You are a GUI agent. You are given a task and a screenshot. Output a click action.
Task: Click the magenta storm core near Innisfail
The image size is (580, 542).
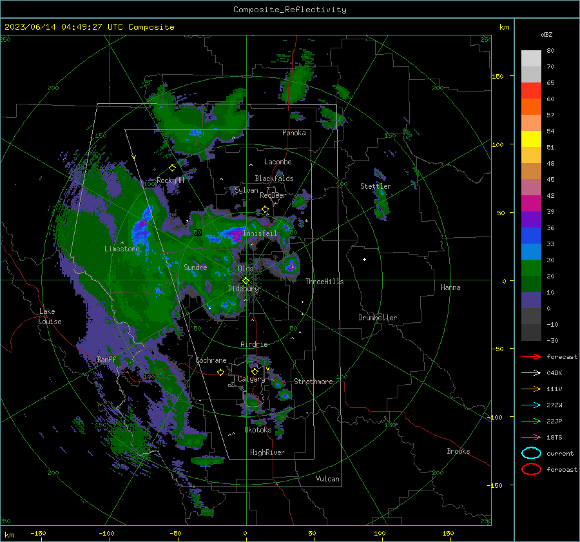235,235
